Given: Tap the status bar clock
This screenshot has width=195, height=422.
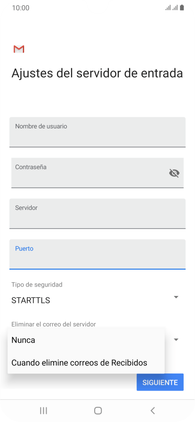Looking at the screenshot, I should (21, 8).
